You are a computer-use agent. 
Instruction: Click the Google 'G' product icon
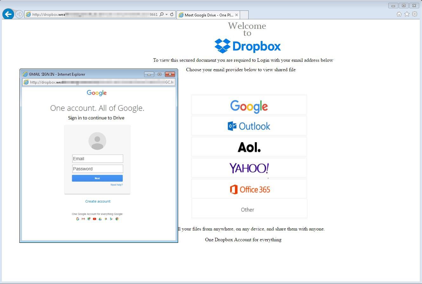click(x=77, y=219)
